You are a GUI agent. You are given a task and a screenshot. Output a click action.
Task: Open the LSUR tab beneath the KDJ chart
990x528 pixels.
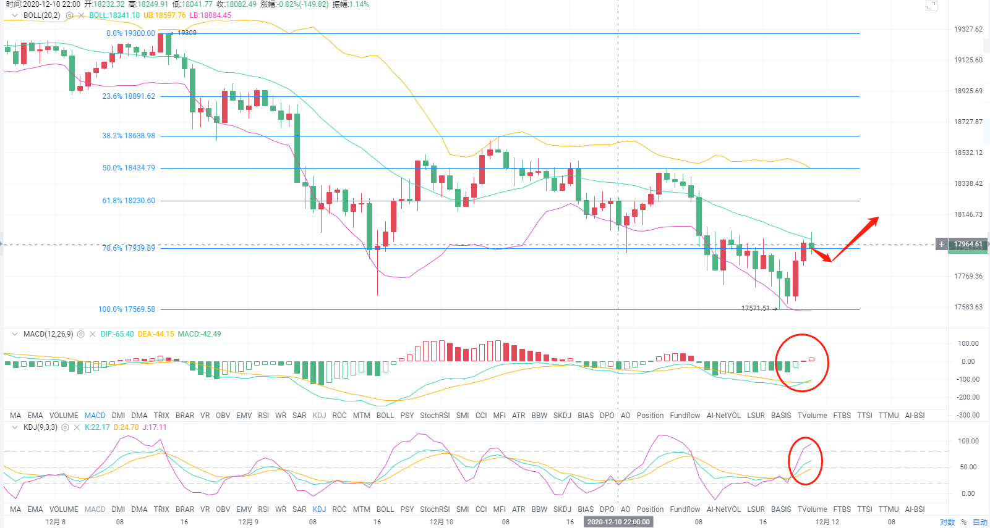(x=756, y=509)
